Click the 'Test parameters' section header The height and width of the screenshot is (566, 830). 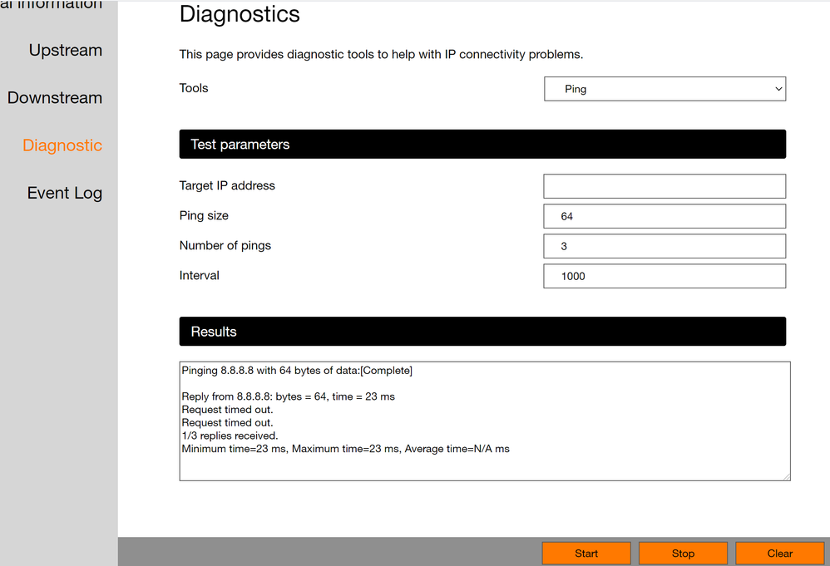(482, 144)
